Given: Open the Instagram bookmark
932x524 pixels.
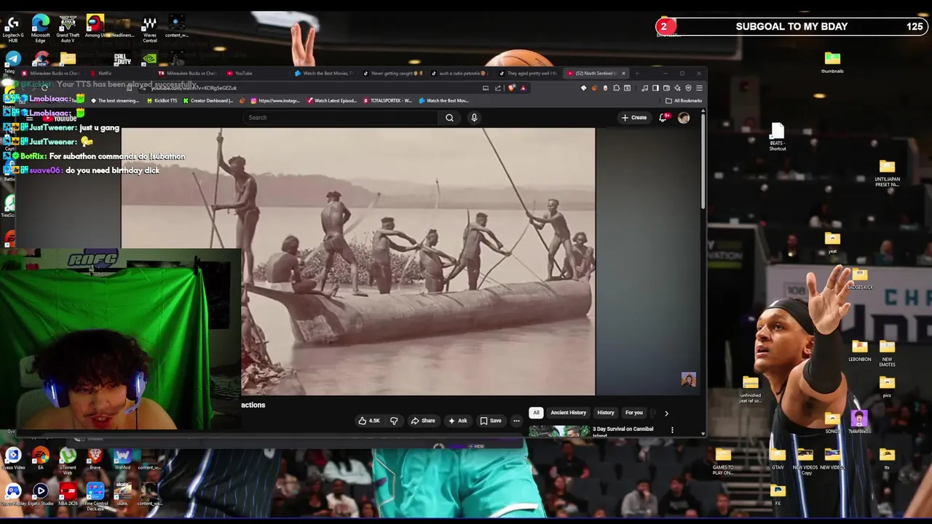Looking at the screenshot, I should pyautogui.click(x=276, y=100).
